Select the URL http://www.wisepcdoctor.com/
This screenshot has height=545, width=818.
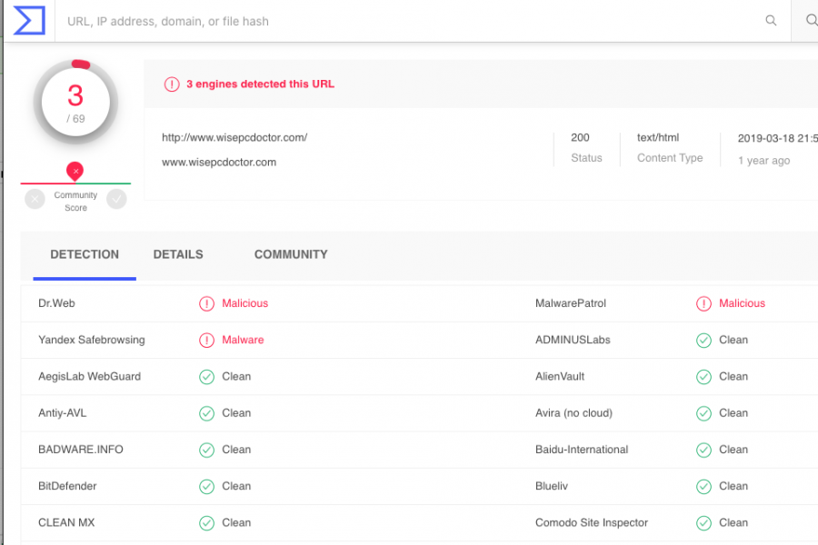[x=234, y=138]
